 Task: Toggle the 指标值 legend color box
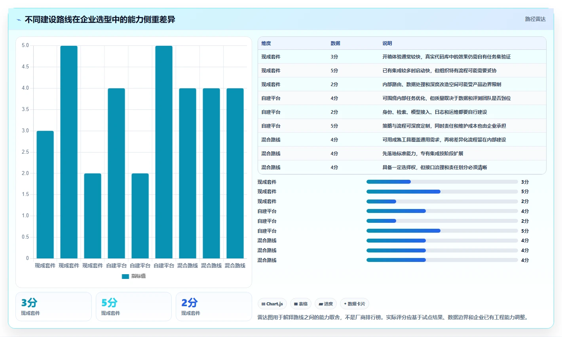coord(125,276)
